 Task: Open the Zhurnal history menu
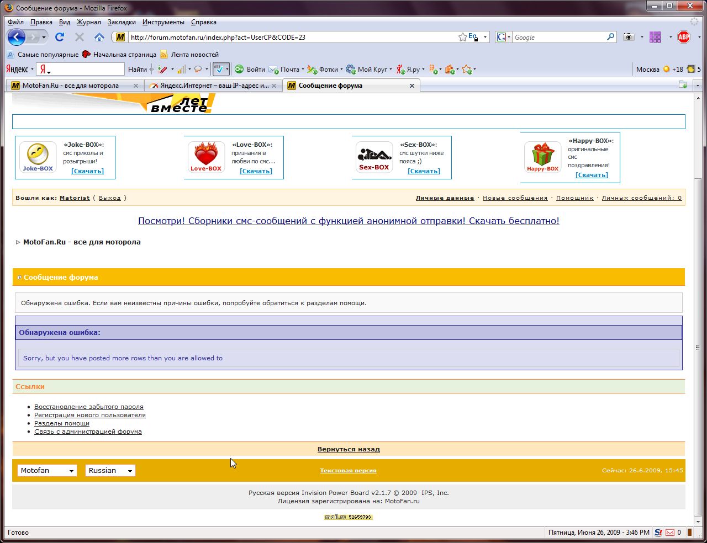click(89, 22)
